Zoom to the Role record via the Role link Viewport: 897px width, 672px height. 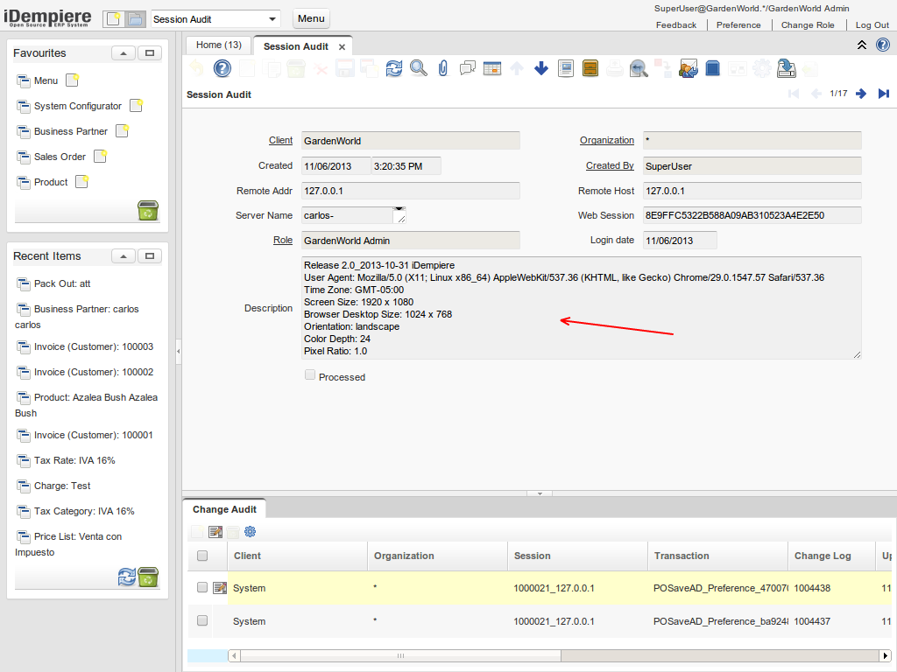pyautogui.click(x=280, y=240)
